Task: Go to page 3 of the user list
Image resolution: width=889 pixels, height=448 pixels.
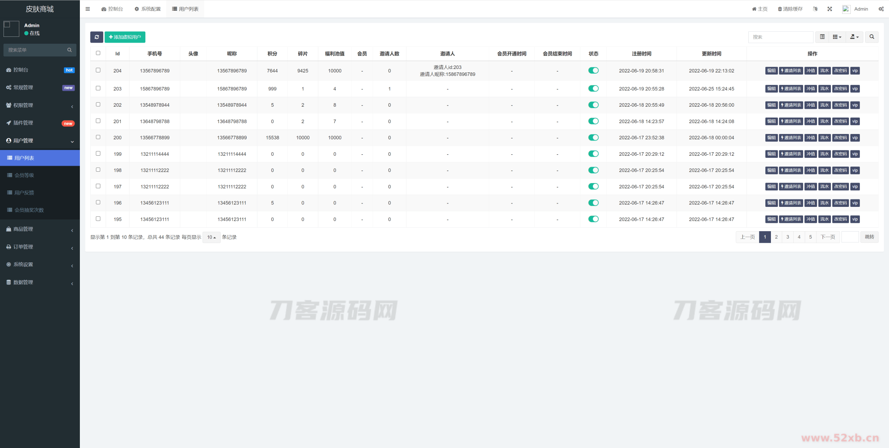Action: (x=787, y=237)
